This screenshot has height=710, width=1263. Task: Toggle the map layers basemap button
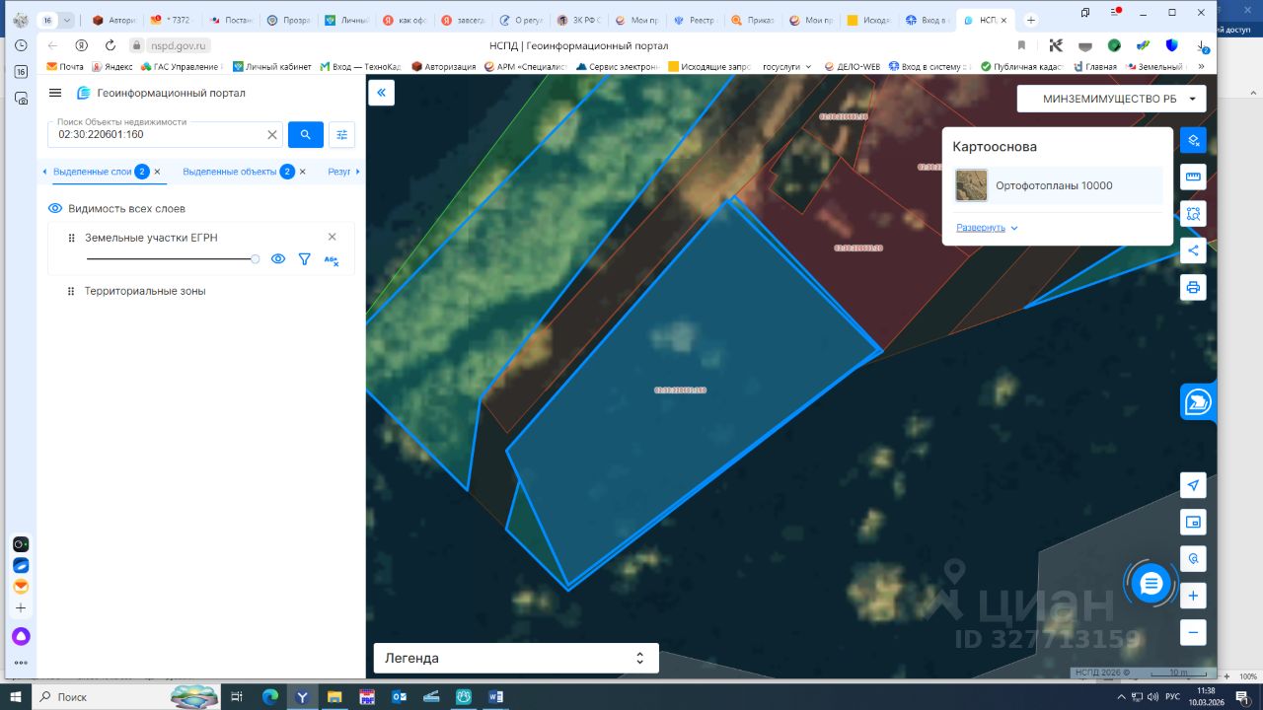pyautogui.click(x=1193, y=140)
